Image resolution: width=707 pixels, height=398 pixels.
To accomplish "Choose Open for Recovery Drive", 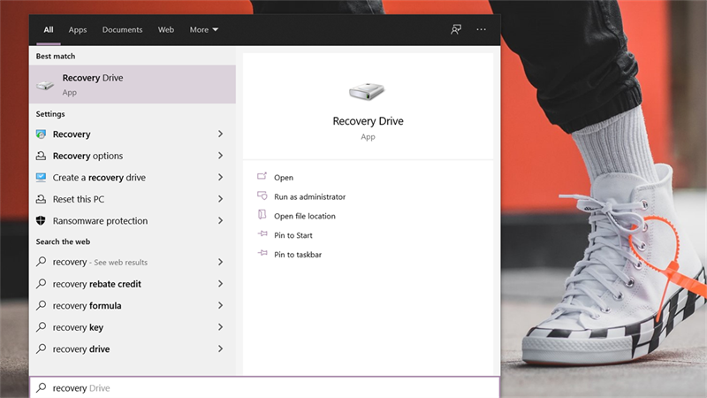I will (284, 178).
